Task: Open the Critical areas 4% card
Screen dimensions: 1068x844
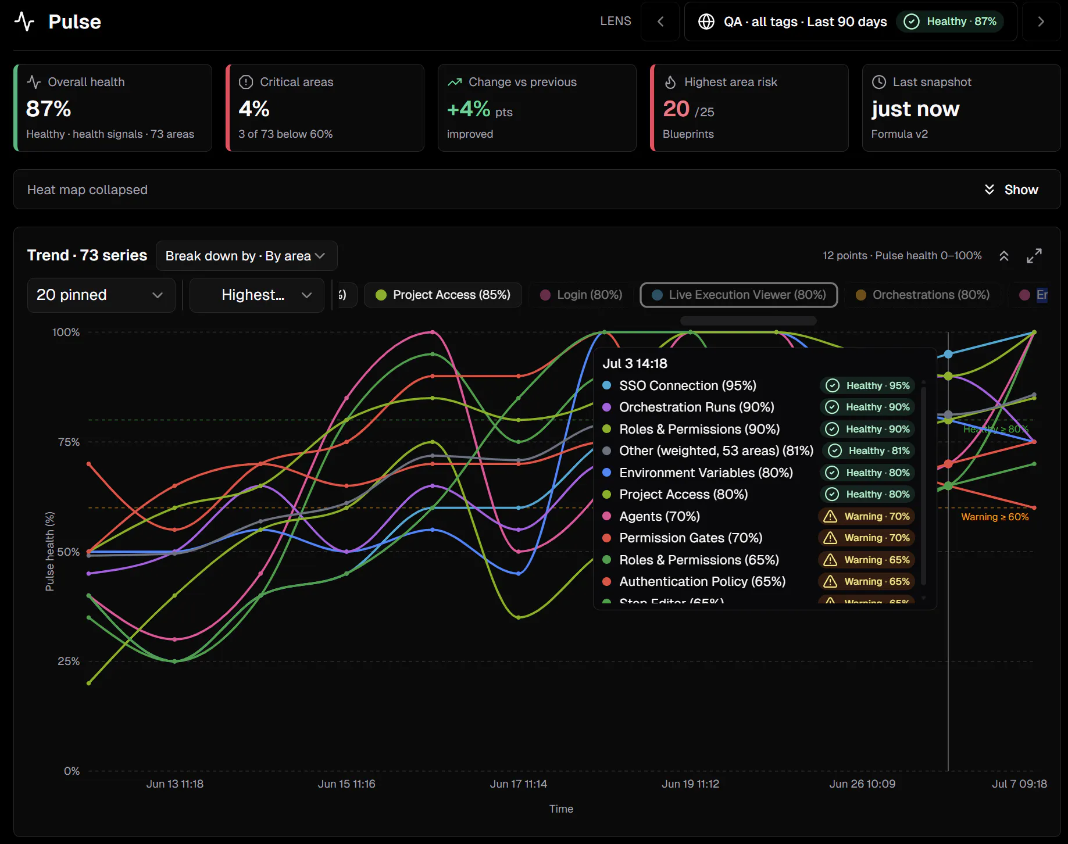Action: click(325, 108)
